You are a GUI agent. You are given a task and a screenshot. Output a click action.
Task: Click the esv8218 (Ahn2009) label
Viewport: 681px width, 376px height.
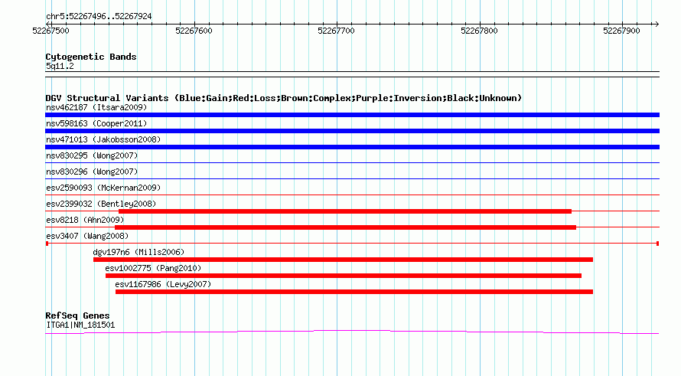pos(85,220)
